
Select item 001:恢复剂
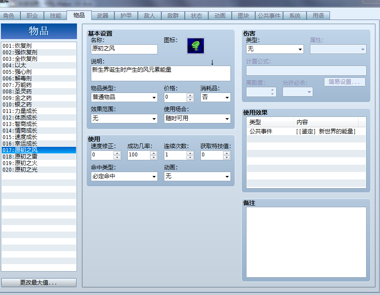[x=39, y=46]
